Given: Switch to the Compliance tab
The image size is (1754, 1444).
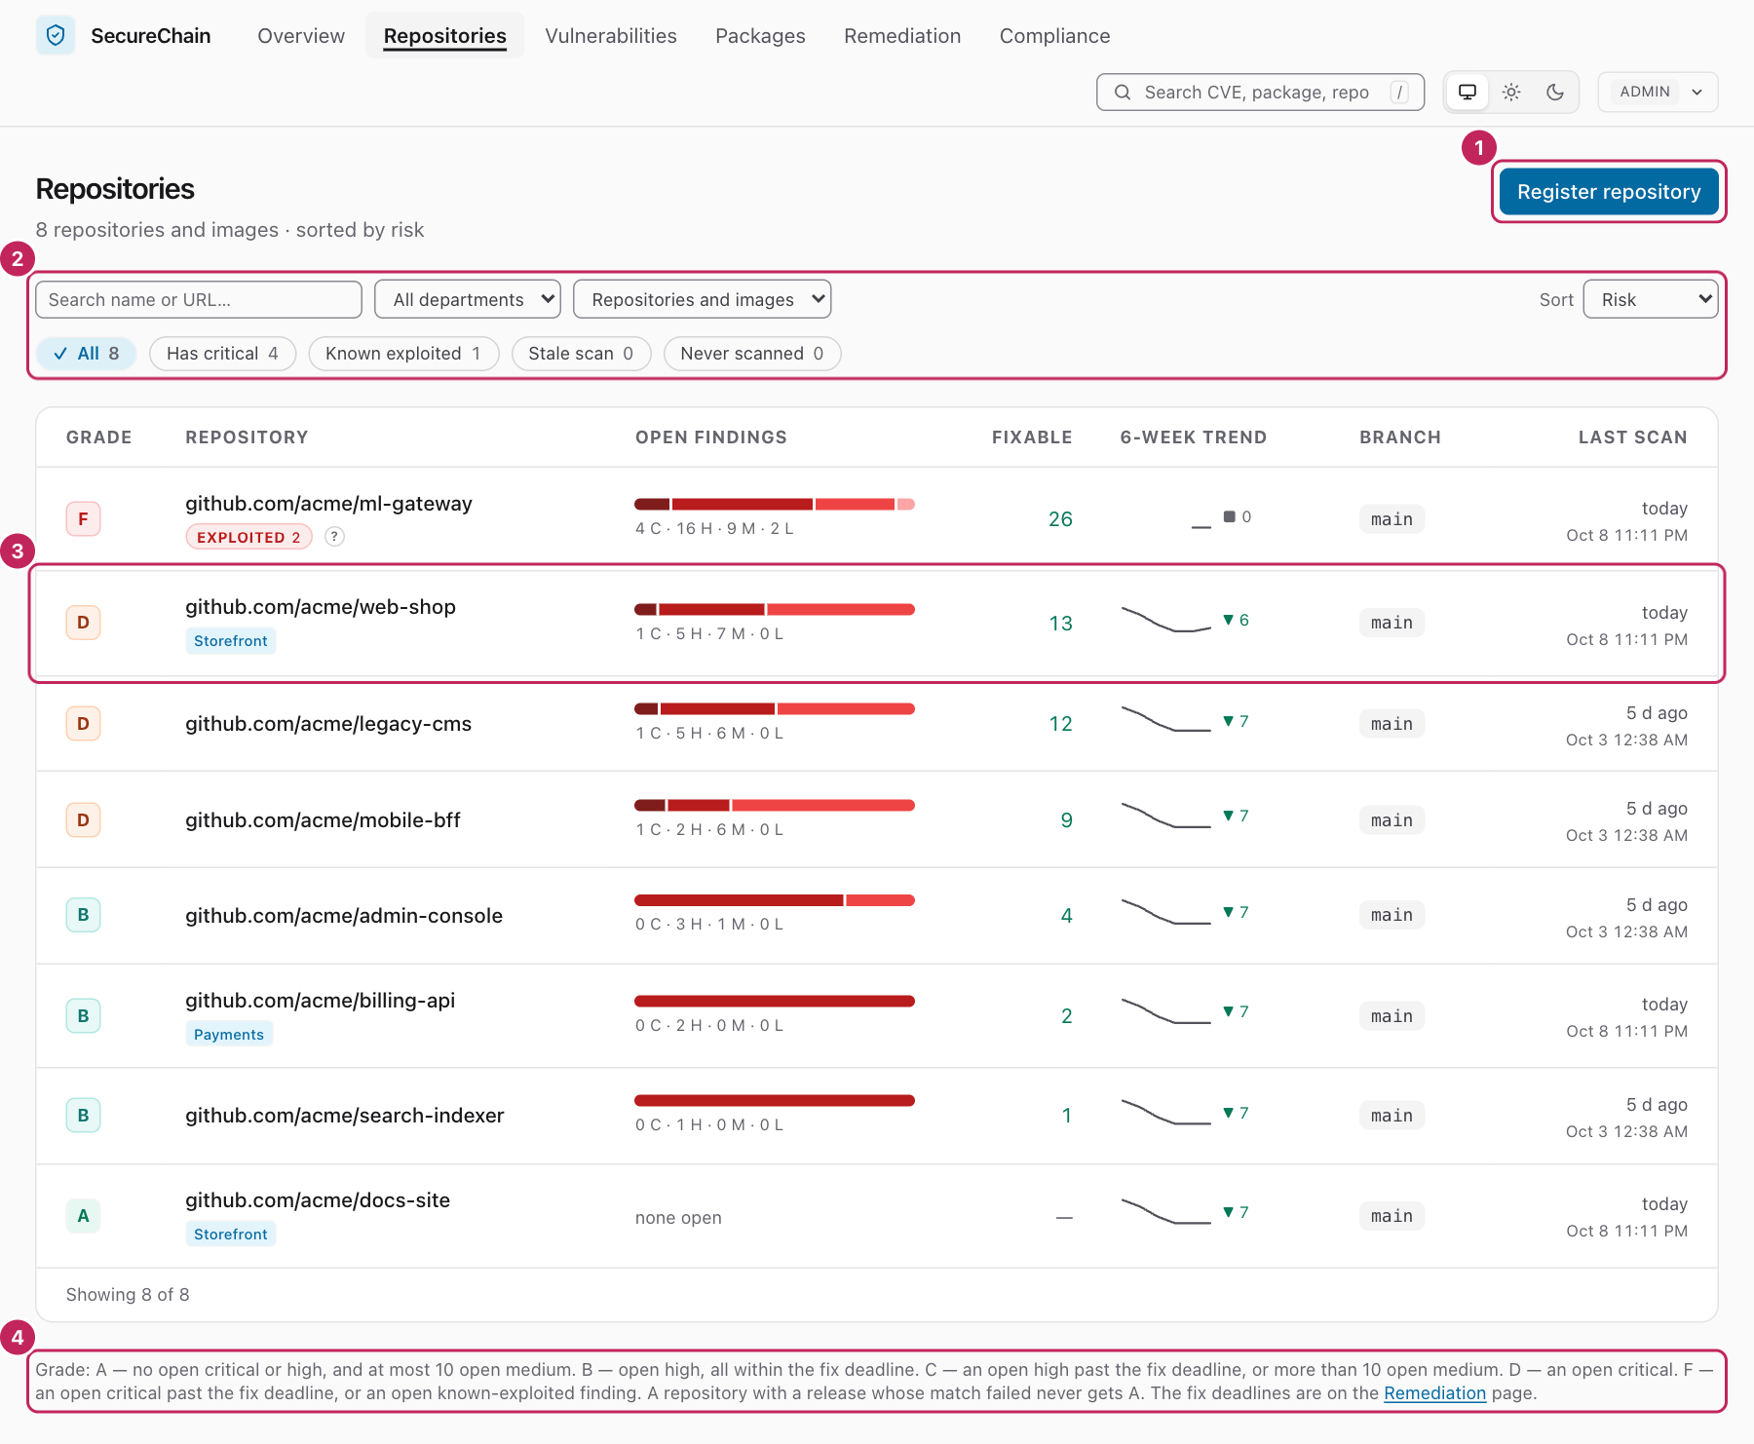Looking at the screenshot, I should (x=1054, y=36).
